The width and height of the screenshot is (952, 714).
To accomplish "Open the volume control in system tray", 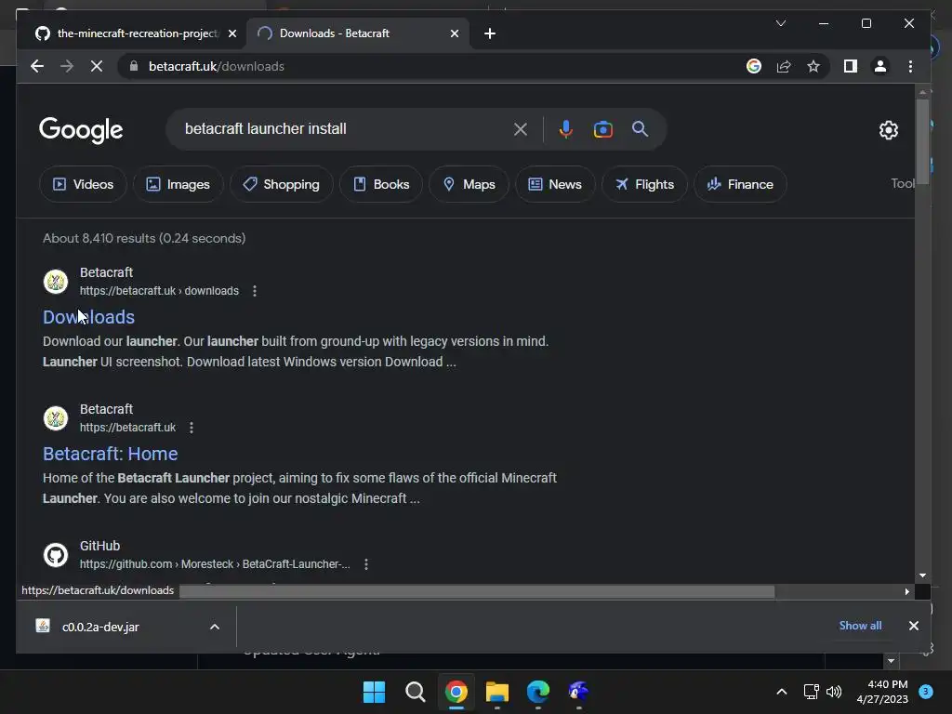I will point(834,692).
